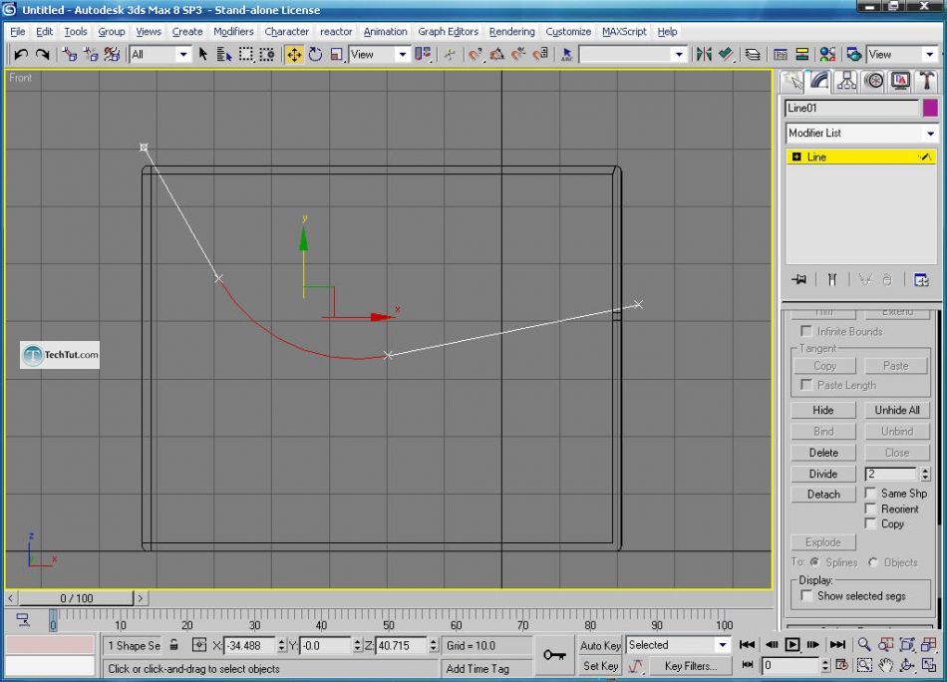
Task: Click the 0 / 100 time slider
Action: (76, 598)
